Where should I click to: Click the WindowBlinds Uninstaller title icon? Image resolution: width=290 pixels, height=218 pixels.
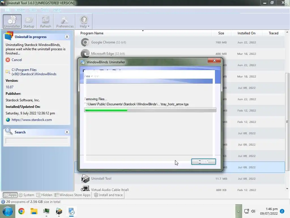(x=82, y=62)
